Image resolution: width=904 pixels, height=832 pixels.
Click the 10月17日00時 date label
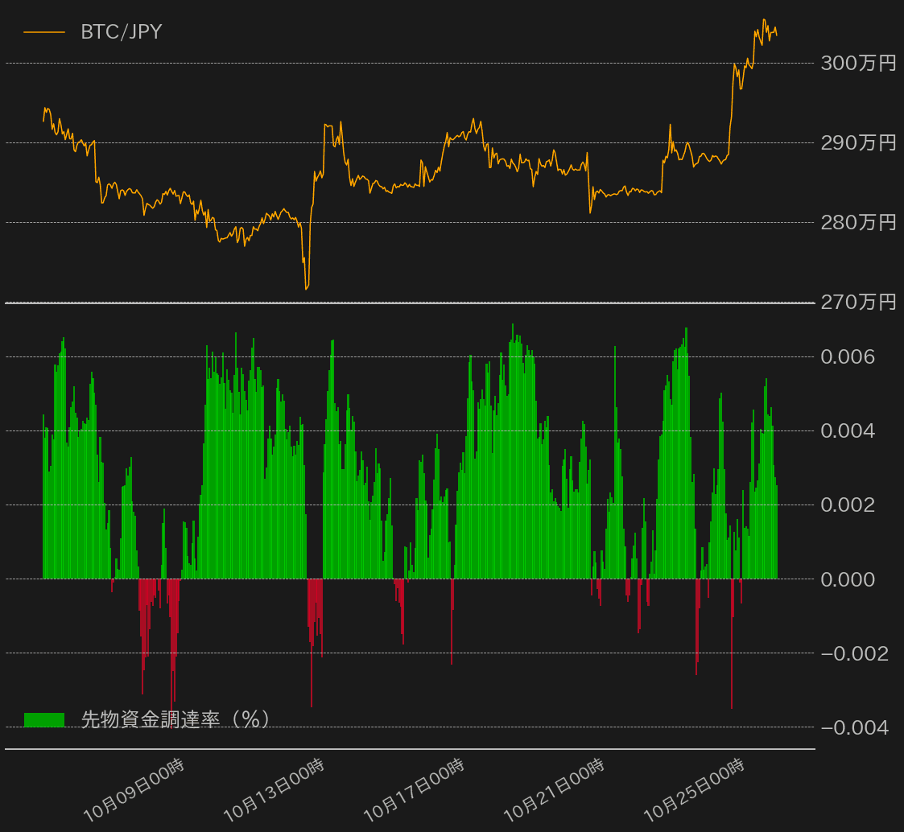coord(414,790)
